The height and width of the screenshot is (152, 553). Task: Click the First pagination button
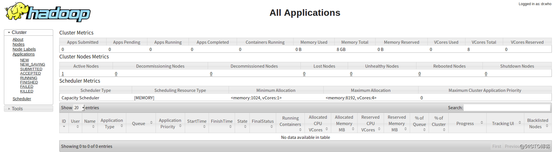(x=497, y=147)
